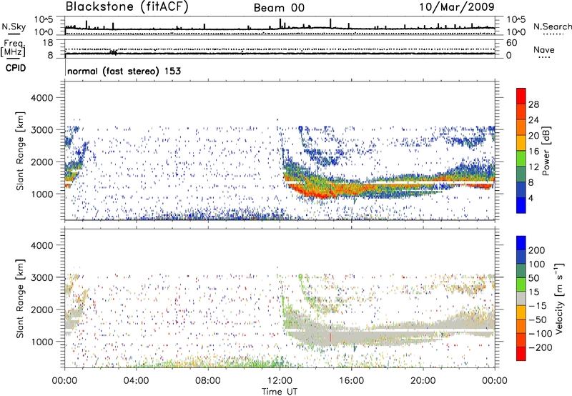Image resolution: width=572 pixels, height=396 pixels.
Task: Click the '1000' tick on velocity plot
Action: click(42, 342)
